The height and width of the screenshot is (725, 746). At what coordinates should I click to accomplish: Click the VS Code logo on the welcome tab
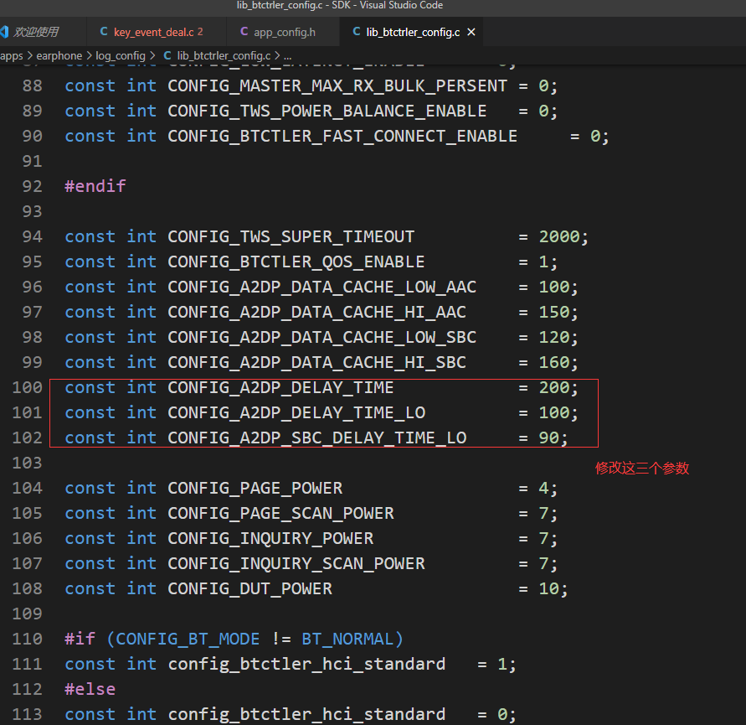pyautogui.click(x=4, y=32)
